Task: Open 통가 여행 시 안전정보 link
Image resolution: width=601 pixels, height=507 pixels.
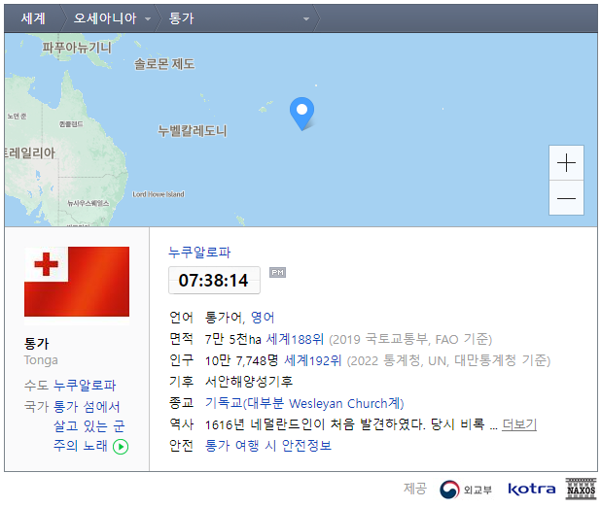Action: [x=268, y=446]
